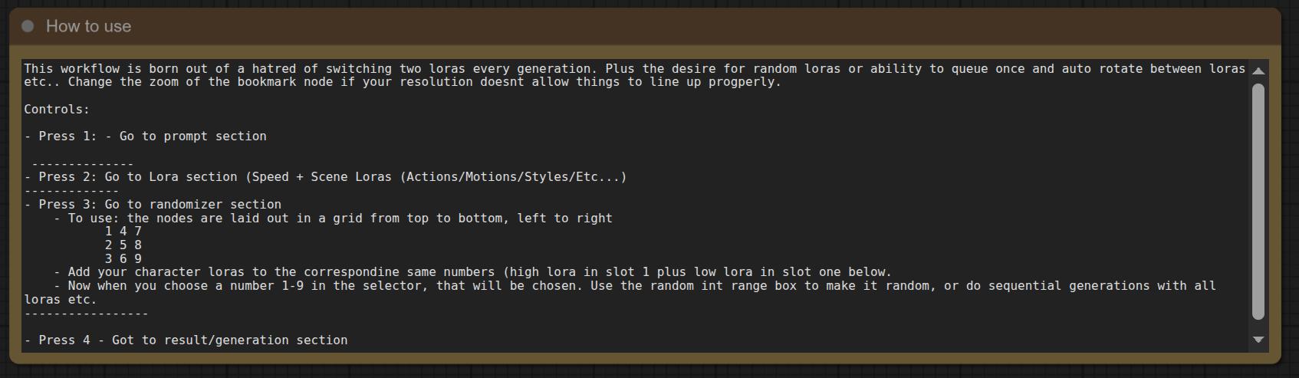Click the scrollbar up arrow
Viewport: 1299px width, 378px height.
tap(1258, 71)
